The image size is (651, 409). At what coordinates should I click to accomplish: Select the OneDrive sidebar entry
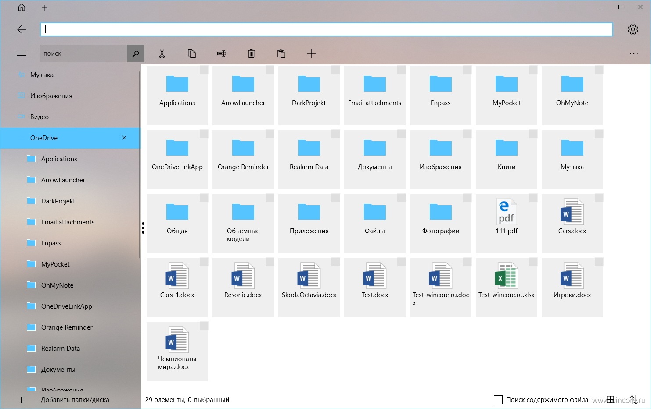point(70,138)
